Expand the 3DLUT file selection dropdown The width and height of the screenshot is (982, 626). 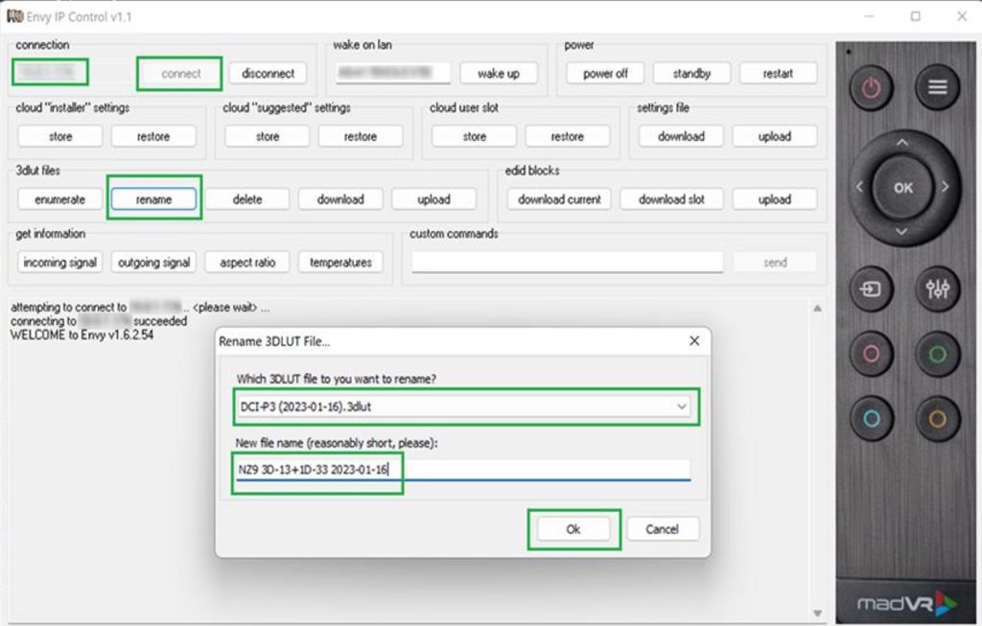pos(682,406)
